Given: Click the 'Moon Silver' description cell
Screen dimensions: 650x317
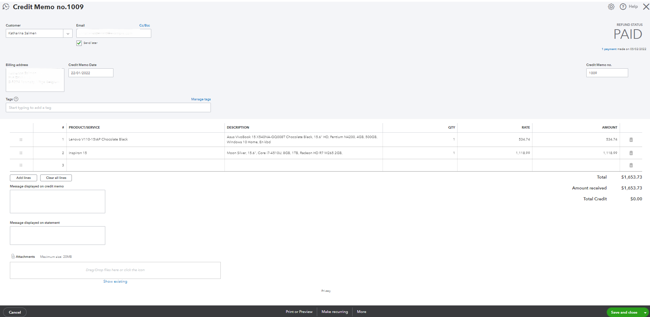Looking at the screenshot, I should [x=304, y=153].
